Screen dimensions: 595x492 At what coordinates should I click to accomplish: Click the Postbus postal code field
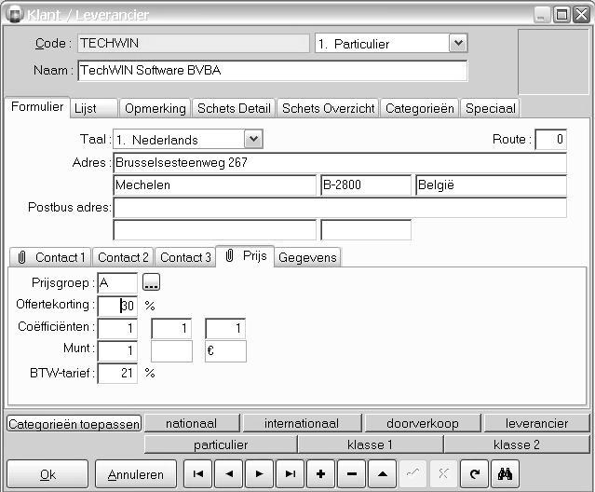point(366,230)
